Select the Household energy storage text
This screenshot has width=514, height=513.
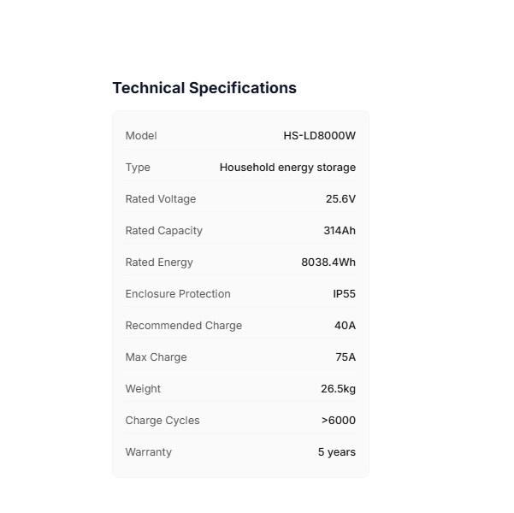[x=287, y=168]
